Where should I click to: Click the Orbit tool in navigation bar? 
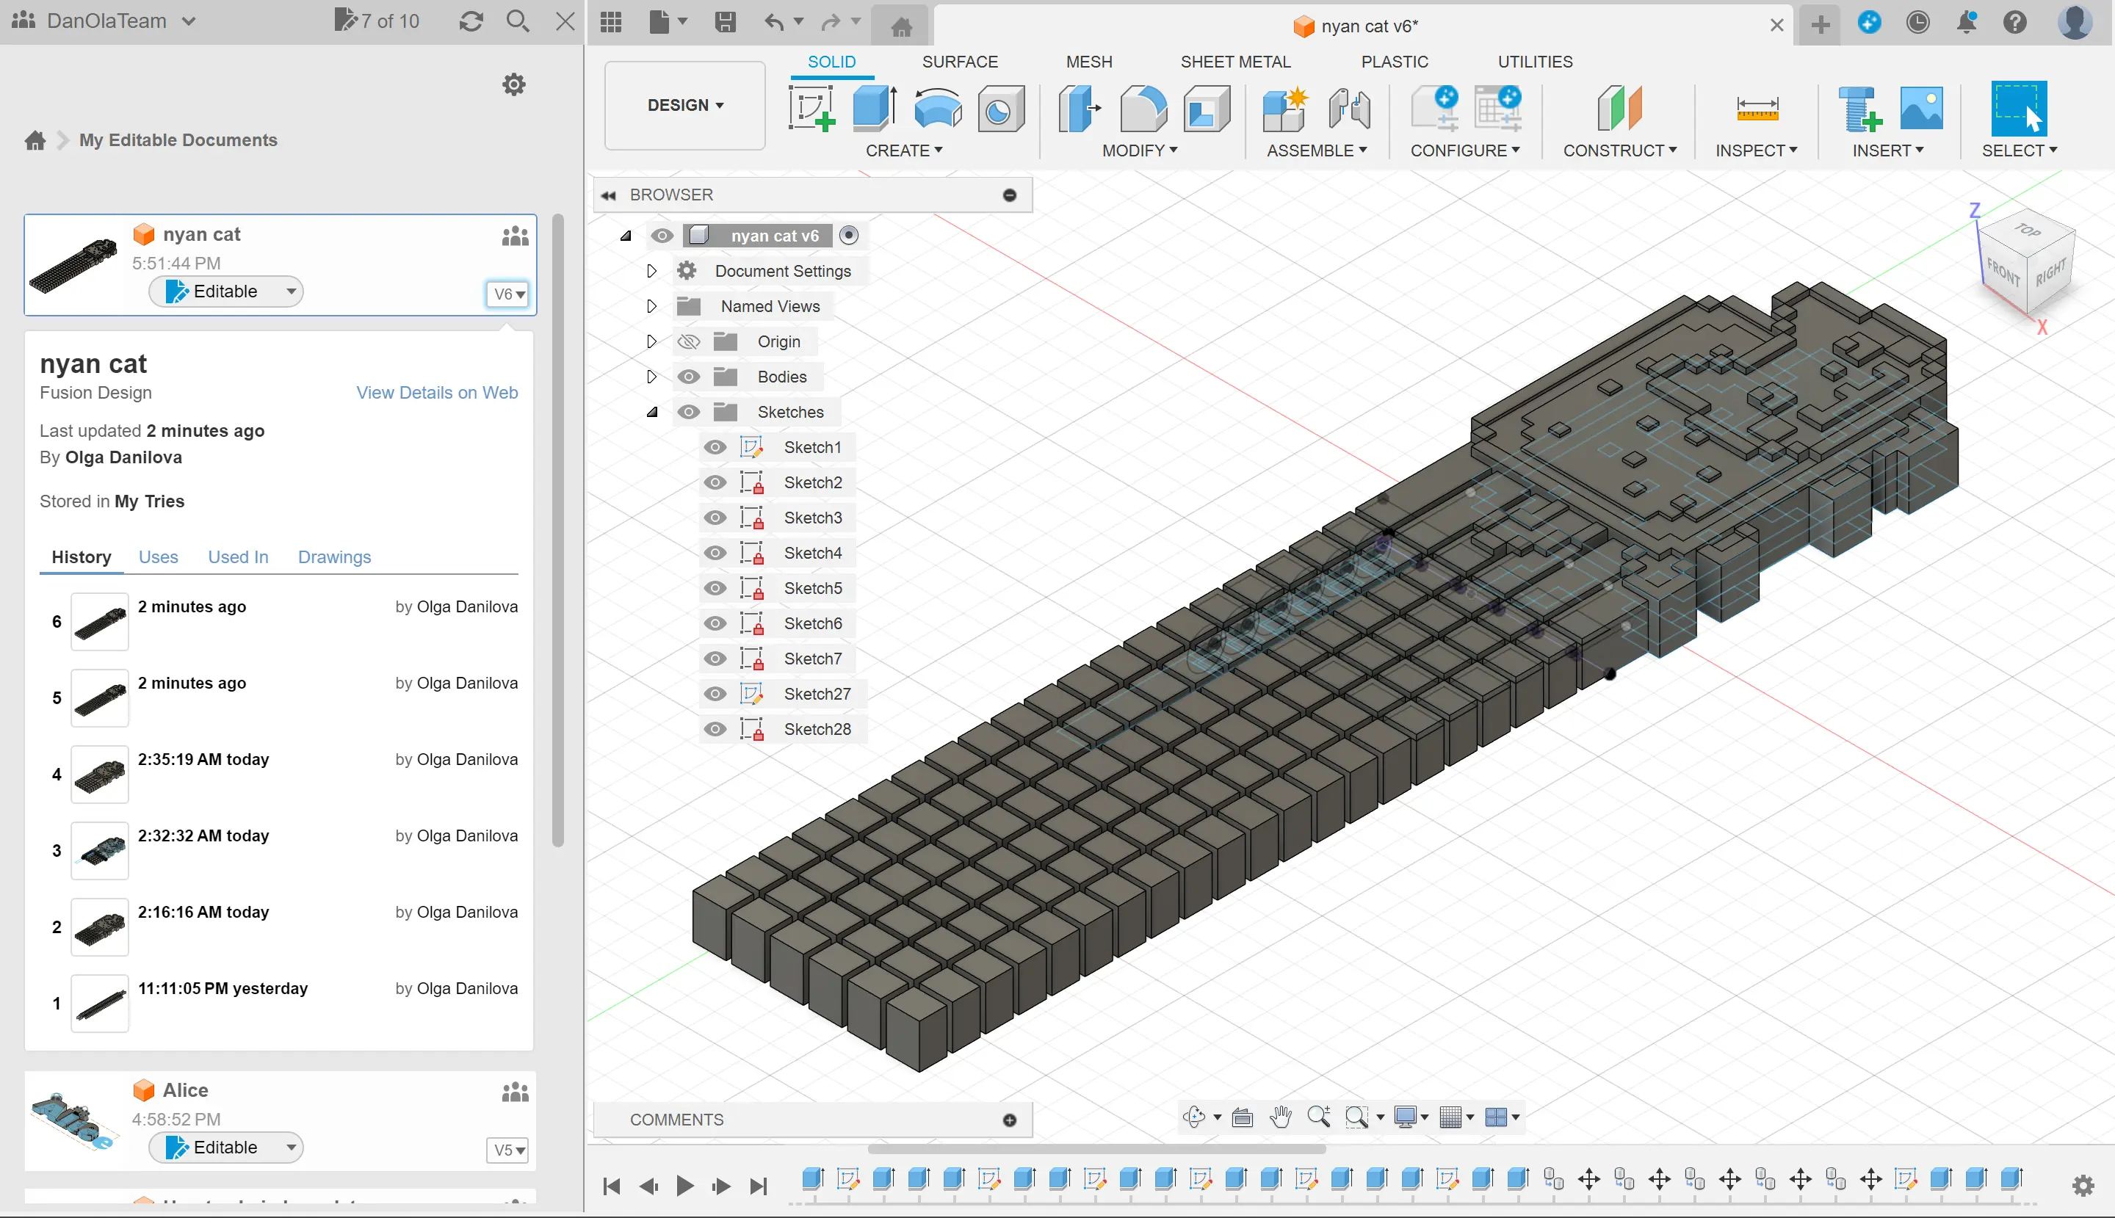(x=1194, y=1117)
